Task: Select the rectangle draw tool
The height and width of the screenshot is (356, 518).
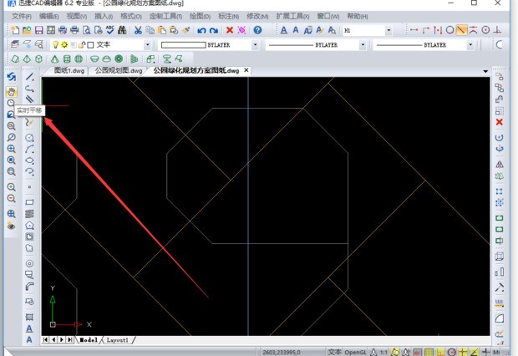Action: tap(29, 202)
